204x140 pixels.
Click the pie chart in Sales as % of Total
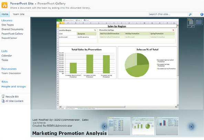[x=137, y=65]
